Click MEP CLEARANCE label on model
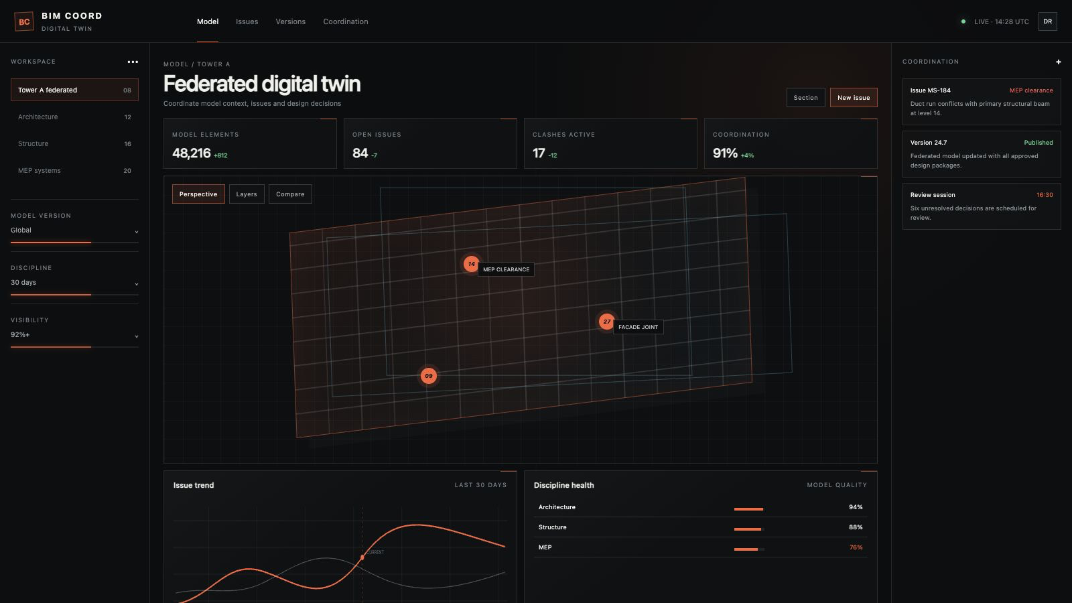This screenshot has width=1072, height=603. (506, 269)
